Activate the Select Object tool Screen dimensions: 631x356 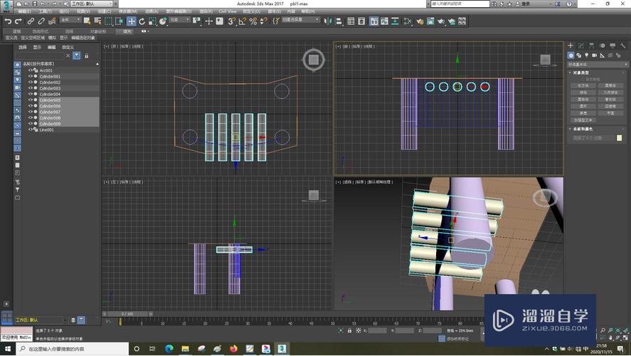coord(87,21)
